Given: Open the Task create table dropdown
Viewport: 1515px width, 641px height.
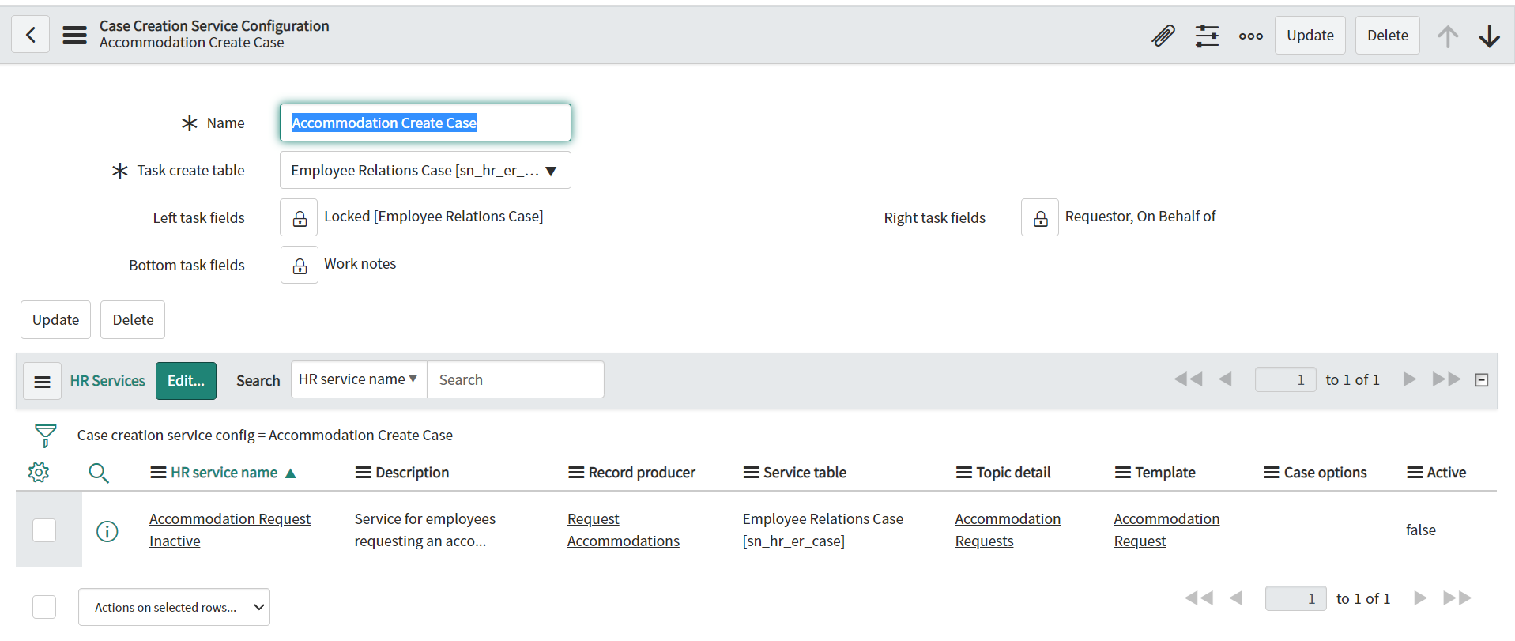Looking at the screenshot, I should click(425, 170).
